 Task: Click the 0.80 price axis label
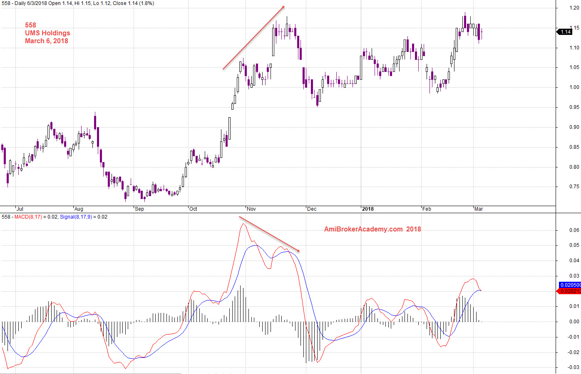click(574, 167)
